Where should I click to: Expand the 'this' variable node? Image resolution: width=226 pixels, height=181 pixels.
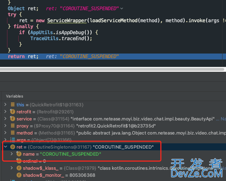[5, 104]
